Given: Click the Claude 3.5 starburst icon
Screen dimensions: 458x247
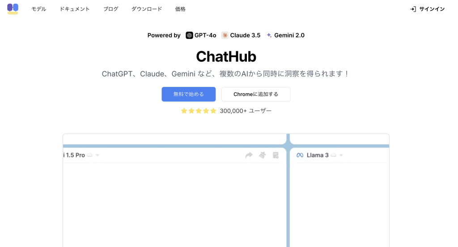Looking at the screenshot, I should [225, 35].
